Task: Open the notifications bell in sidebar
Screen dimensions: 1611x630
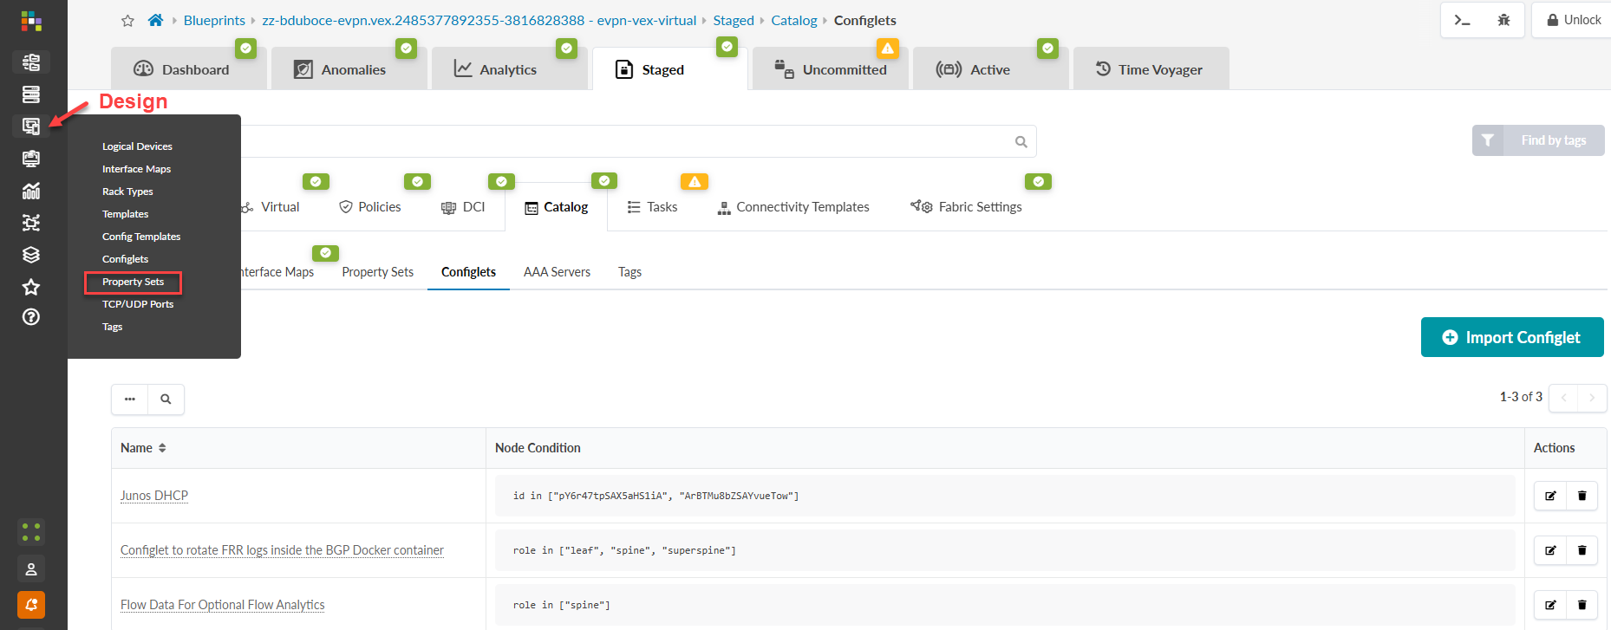Action: (x=31, y=604)
